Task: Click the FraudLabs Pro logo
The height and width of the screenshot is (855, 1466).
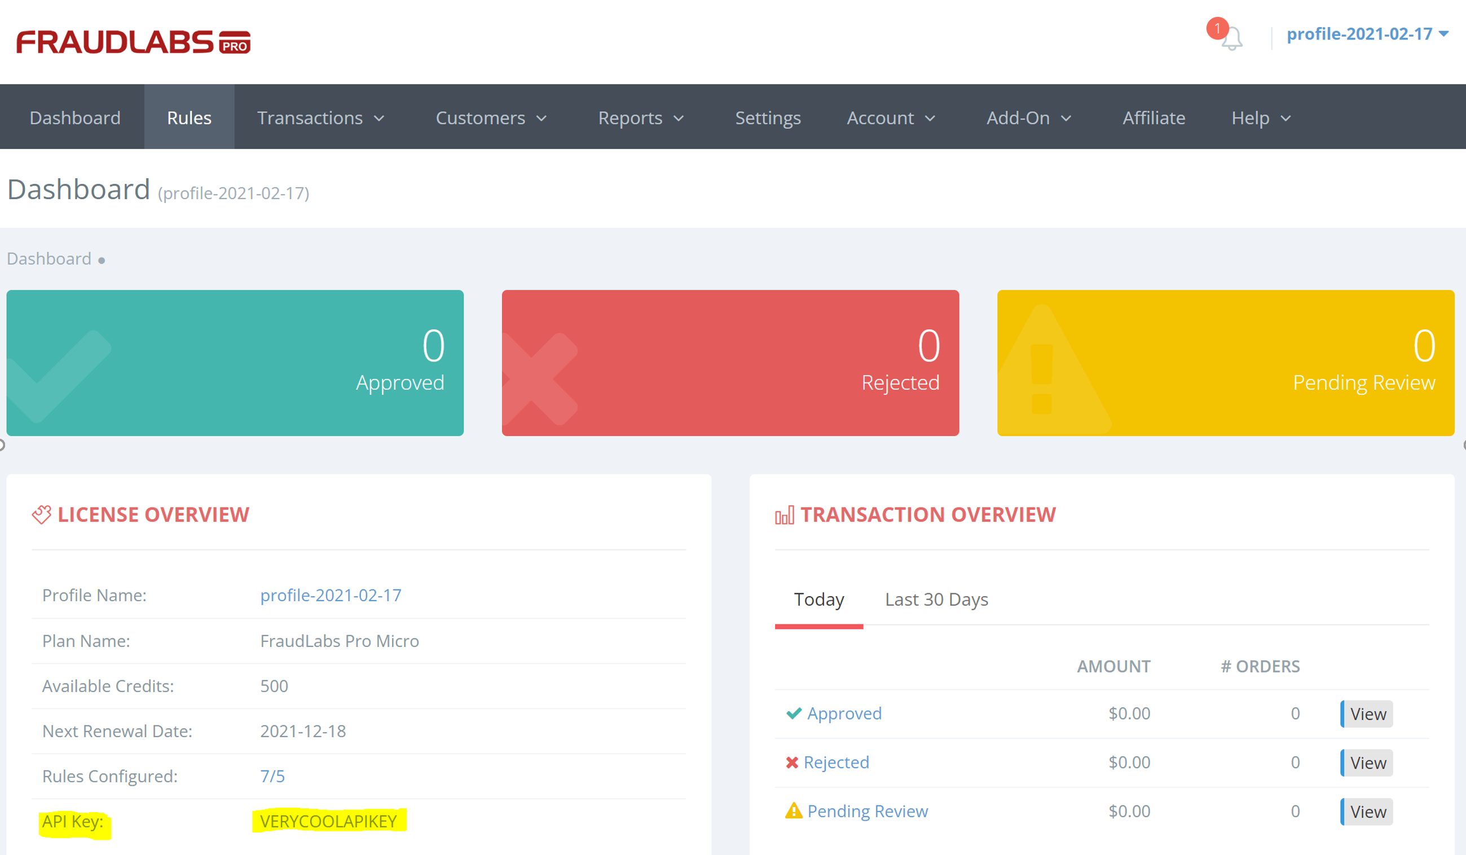Action: [133, 42]
